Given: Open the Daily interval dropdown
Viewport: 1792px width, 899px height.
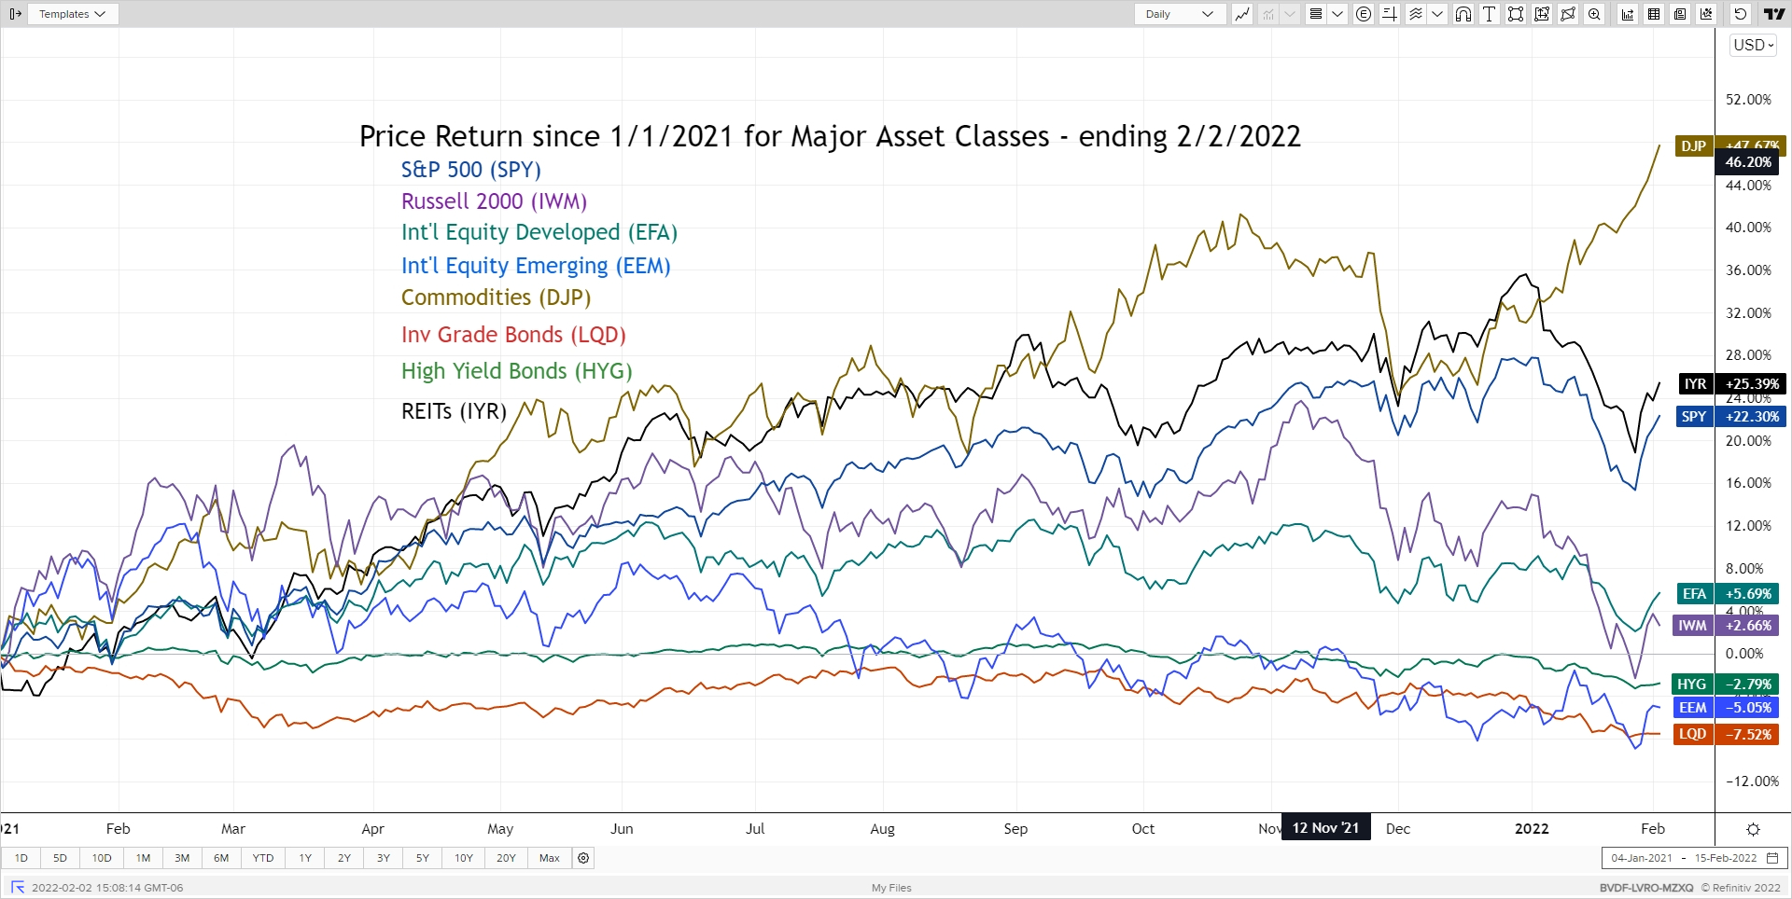Looking at the screenshot, I should click(x=1179, y=14).
